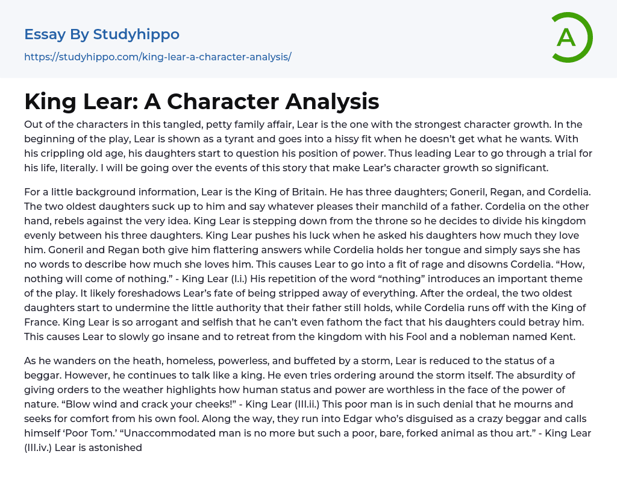Click the opening paragraph starting 'Out of the characters'
The height and width of the screenshot is (489, 617).
(307, 147)
